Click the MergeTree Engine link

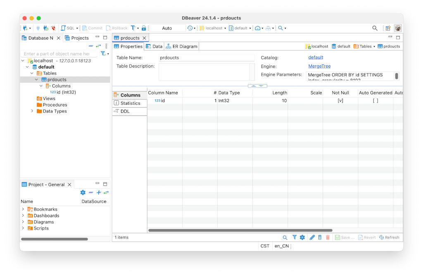pyautogui.click(x=319, y=66)
